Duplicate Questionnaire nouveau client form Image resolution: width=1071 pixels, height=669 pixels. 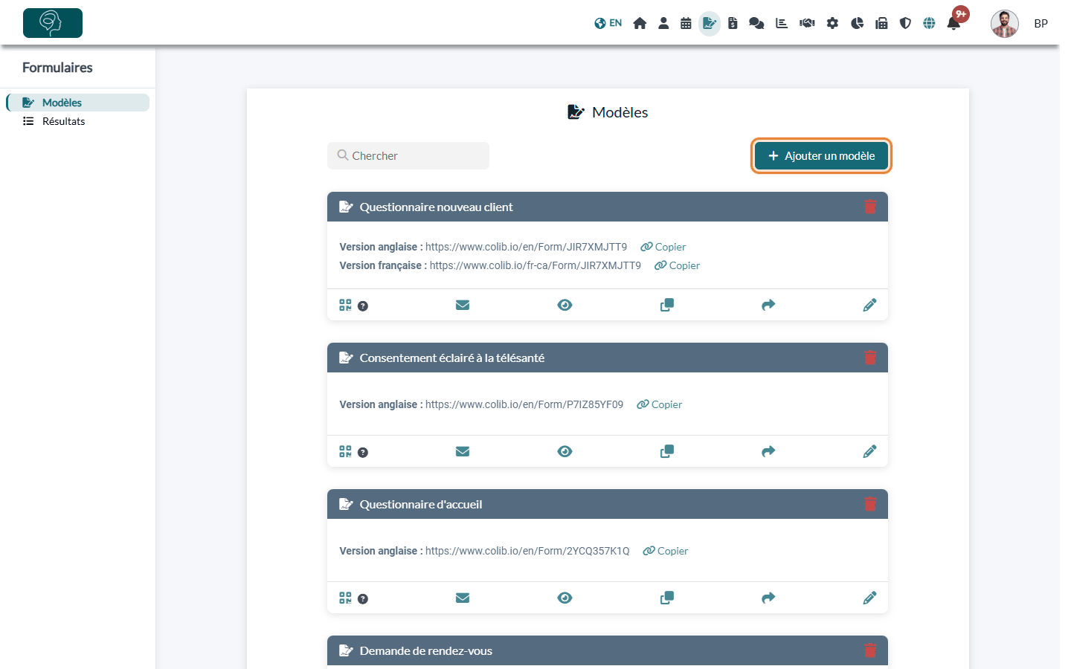pyautogui.click(x=667, y=305)
